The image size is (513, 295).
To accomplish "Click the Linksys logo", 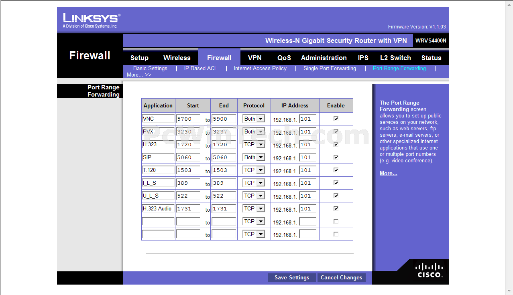I will click(x=92, y=20).
